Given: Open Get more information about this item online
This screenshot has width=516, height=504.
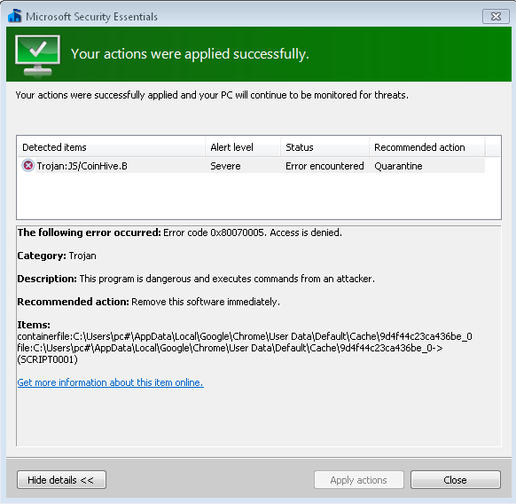Looking at the screenshot, I should click(110, 382).
